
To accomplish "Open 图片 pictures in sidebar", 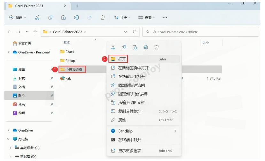I will click(19, 96).
